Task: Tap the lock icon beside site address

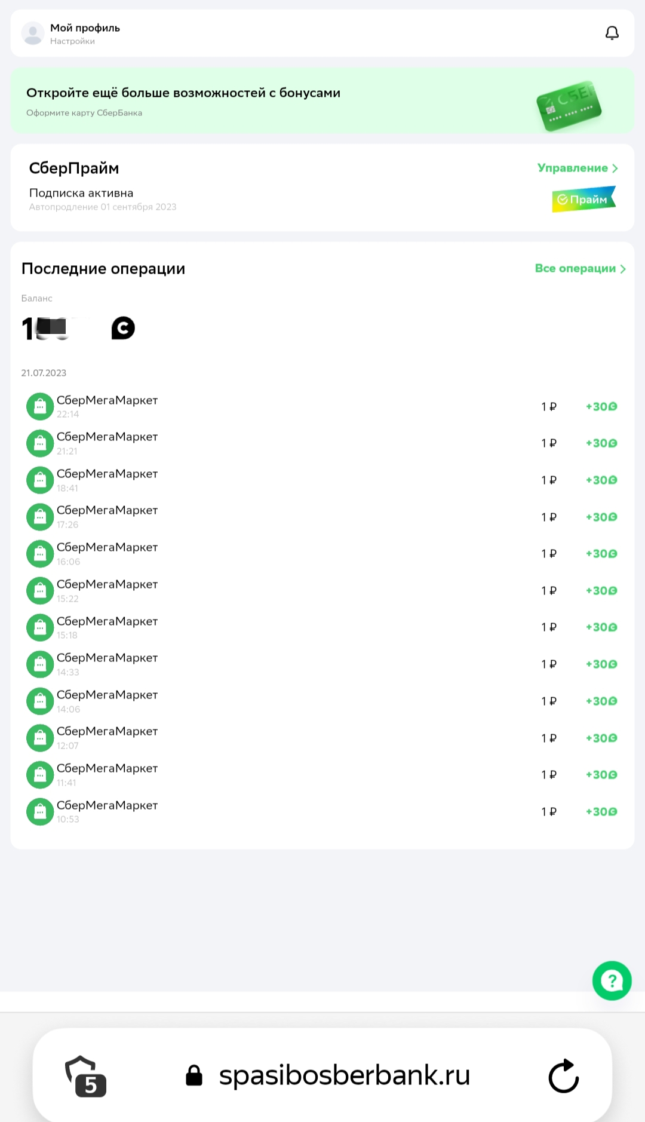Action: pyautogui.click(x=194, y=1075)
